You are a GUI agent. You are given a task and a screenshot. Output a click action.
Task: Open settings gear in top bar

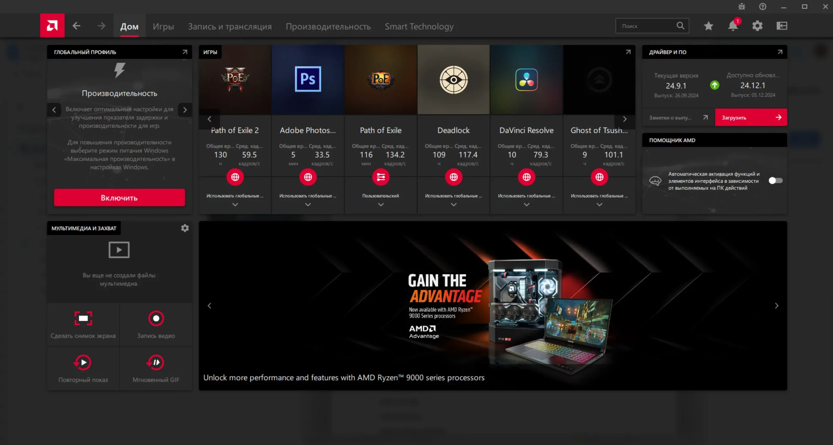click(x=757, y=26)
